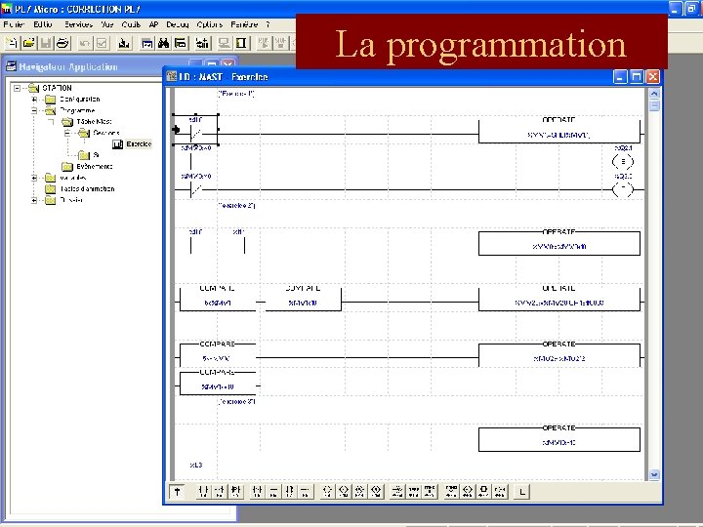Select the square-symbol block tool in palette
This screenshot has height=527, width=703.
(x=483, y=492)
